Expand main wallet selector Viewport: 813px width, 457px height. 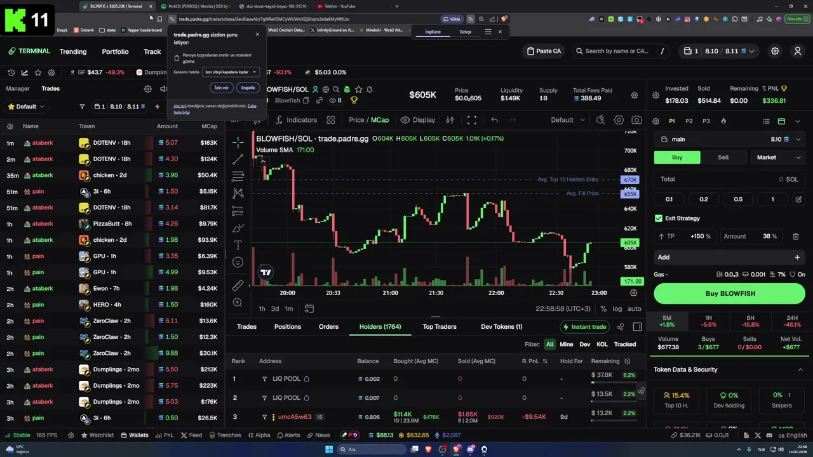730,139
